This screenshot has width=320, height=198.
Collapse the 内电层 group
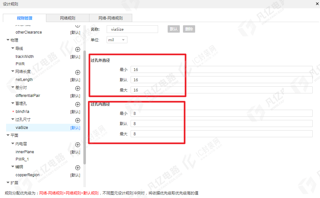pyautogui.click(x=13, y=144)
